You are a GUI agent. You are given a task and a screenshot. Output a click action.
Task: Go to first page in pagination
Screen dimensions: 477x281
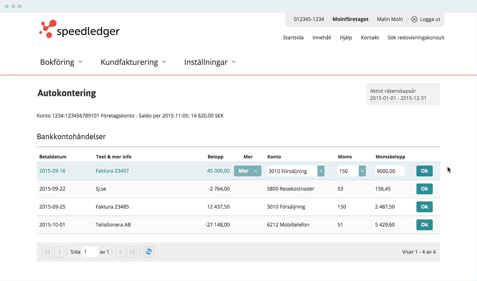click(x=47, y=252)
